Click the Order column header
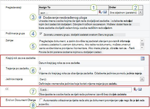The image size is (150, 109). pyautogui.click(x=126, y=7)
